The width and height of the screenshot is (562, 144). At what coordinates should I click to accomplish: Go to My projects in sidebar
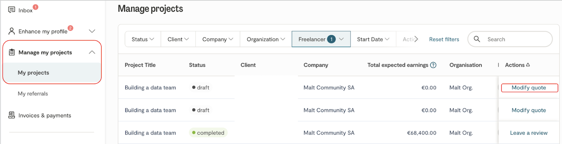coord(33,73)
